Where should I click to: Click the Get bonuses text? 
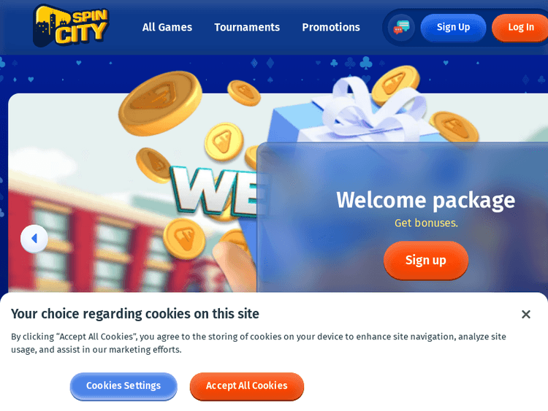[426, 223]
